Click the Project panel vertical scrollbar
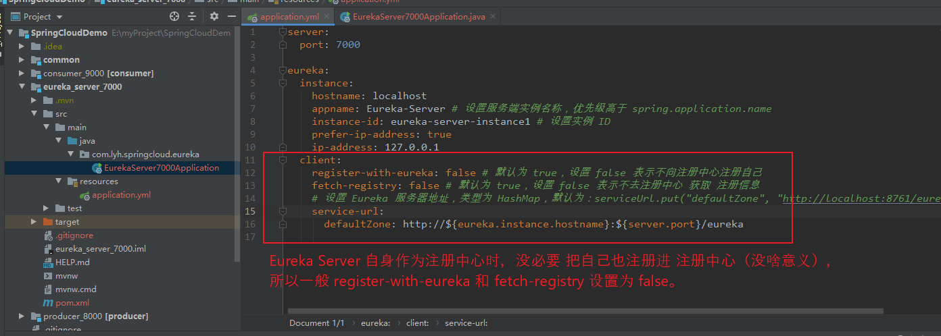This screenshot has height=336, width=941. pos(237,144)
